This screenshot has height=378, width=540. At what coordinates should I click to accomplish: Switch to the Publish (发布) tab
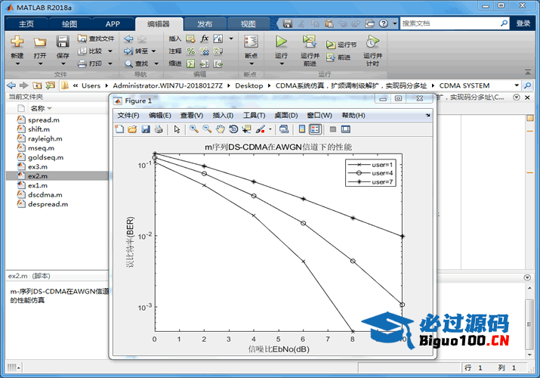click(x=205, y=23)
